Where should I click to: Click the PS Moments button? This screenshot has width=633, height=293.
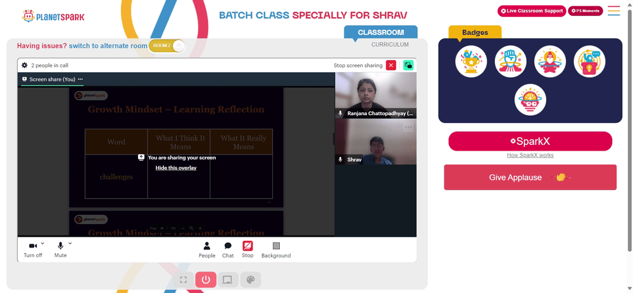[586, 11]
